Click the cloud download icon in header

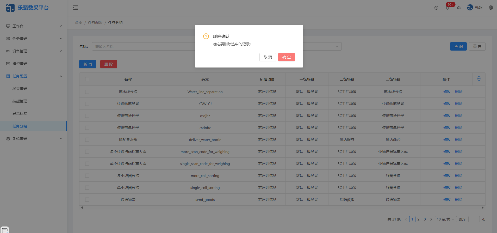tap(459, 8)
